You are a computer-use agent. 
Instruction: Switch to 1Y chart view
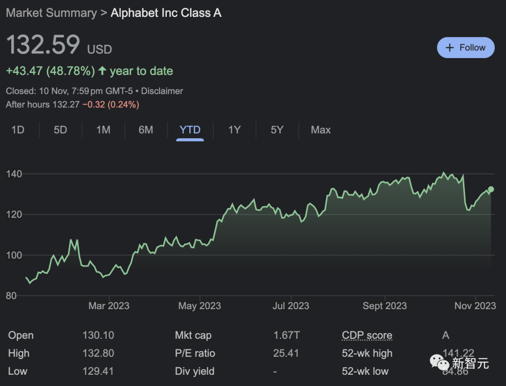234,130
